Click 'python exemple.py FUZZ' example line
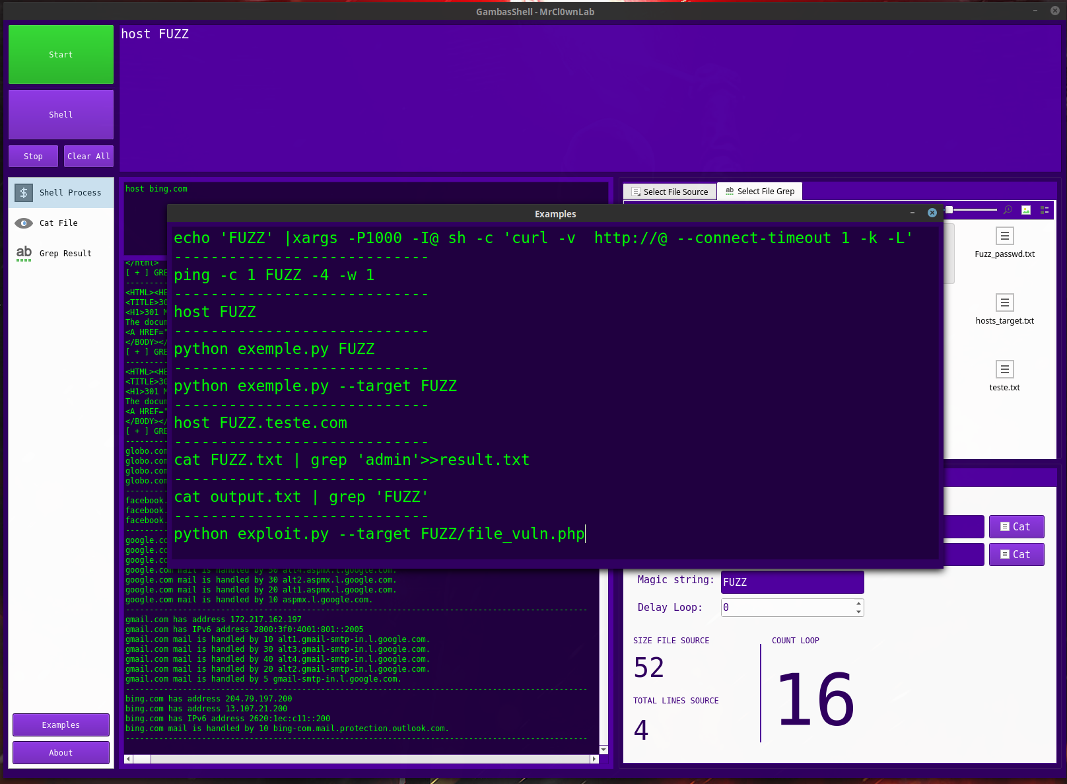 coord(274,349)
